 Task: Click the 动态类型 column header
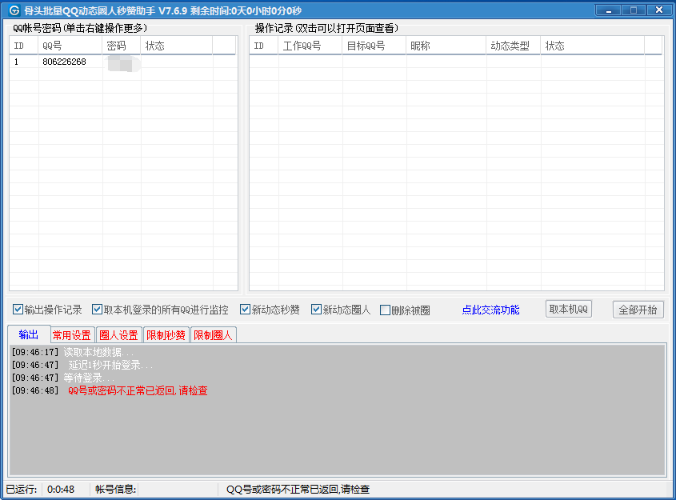[x=514, y=46]
